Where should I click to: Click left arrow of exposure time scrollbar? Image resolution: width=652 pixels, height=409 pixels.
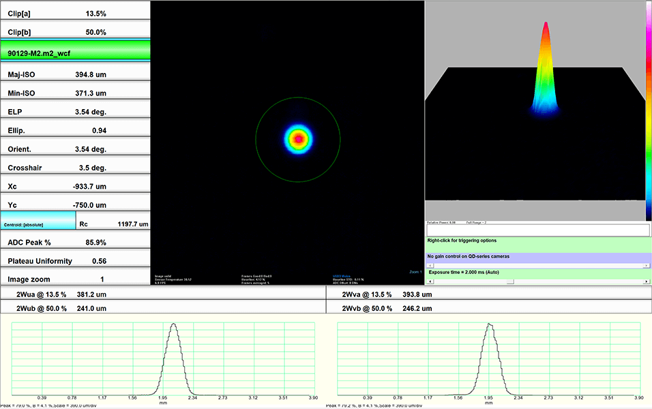pos(430,281)
